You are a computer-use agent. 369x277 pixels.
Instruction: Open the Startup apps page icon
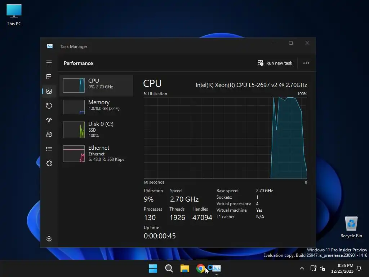(49, 120)
